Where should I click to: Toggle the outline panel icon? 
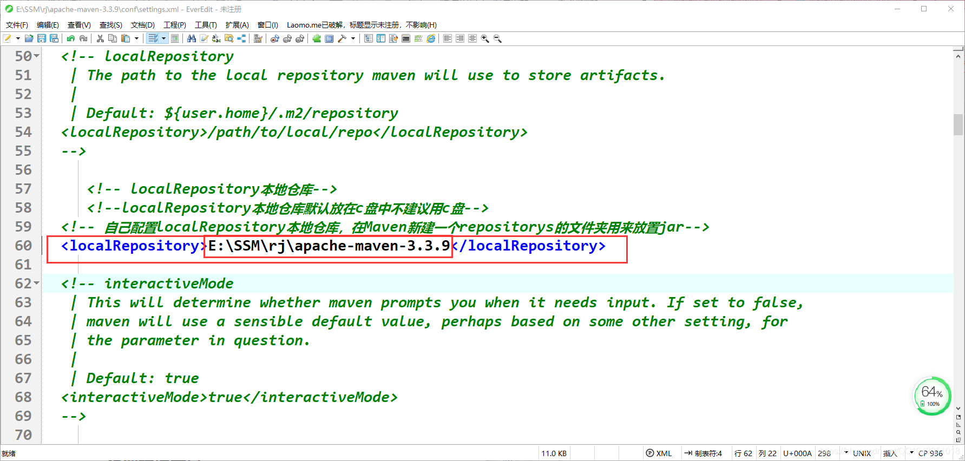point(369,38)
